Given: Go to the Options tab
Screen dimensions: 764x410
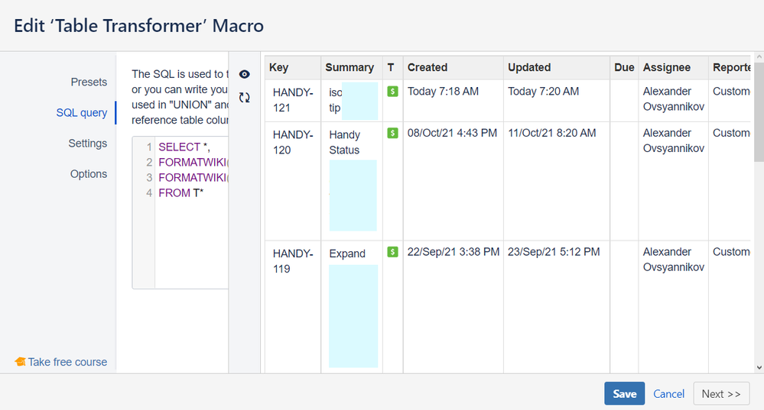Looking at the screenshot, I should point(89,173).
